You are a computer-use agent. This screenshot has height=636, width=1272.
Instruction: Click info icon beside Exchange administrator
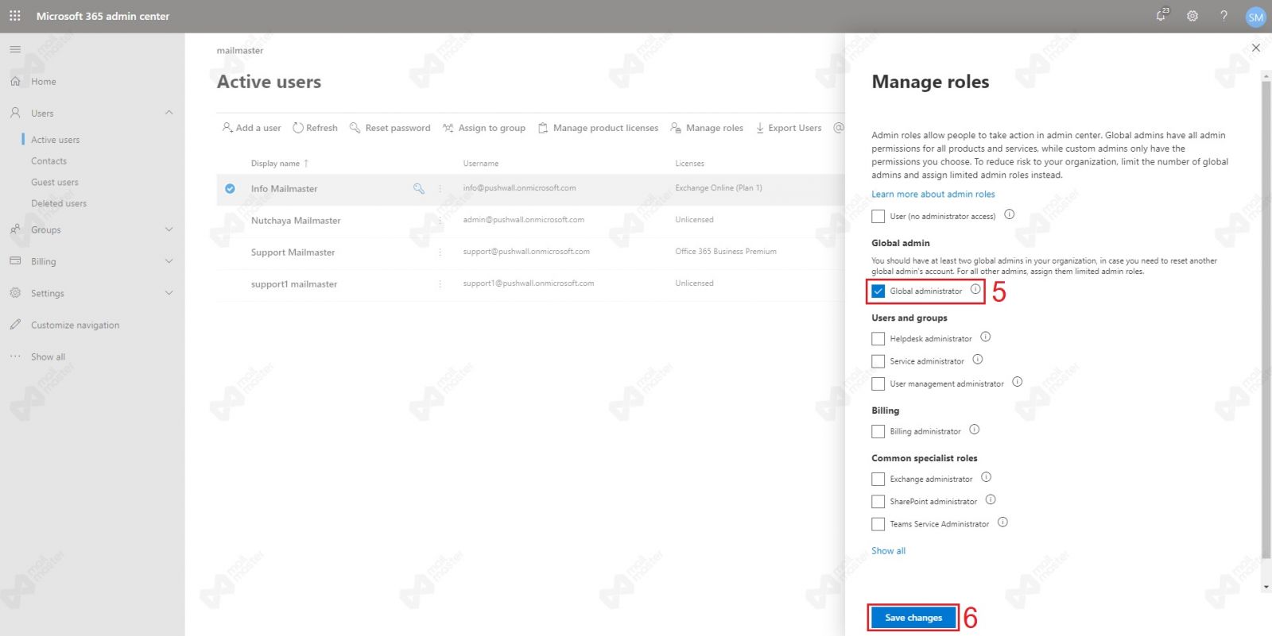point(987,477)
